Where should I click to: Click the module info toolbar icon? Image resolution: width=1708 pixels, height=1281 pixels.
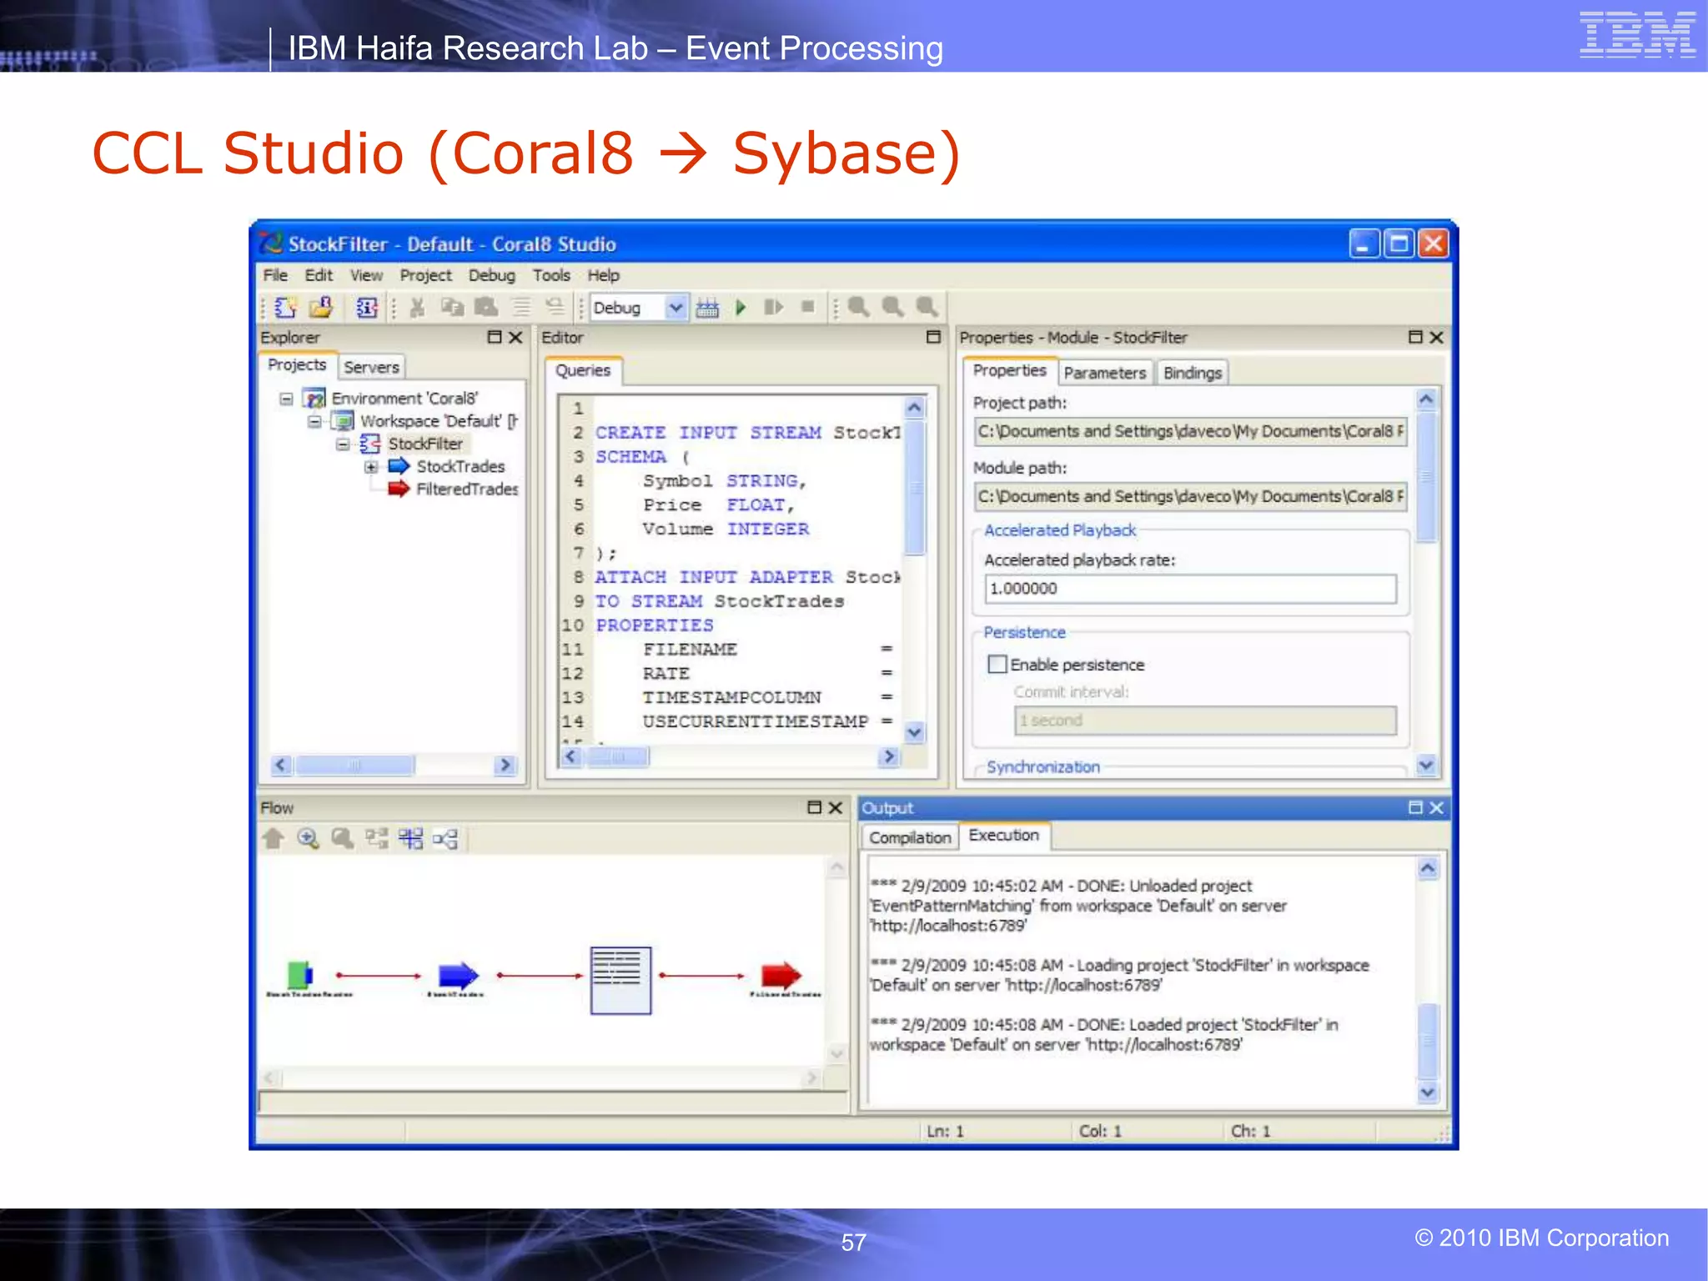click(x=366, y=308)
